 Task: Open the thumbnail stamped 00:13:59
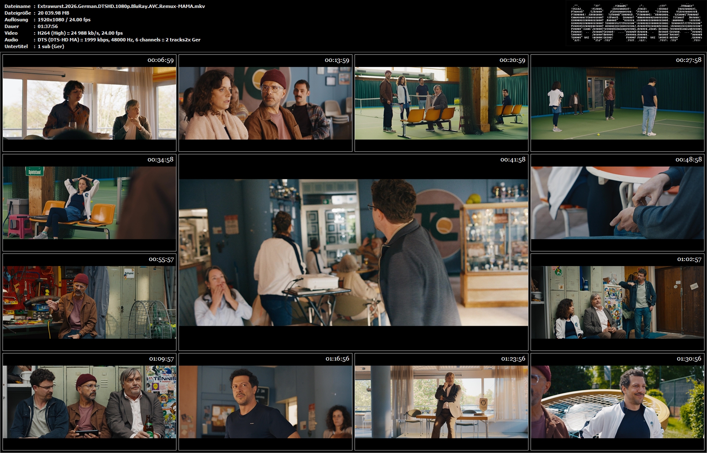point(265,103)
